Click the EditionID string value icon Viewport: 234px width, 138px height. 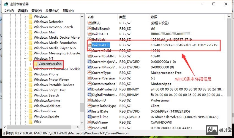89,100
